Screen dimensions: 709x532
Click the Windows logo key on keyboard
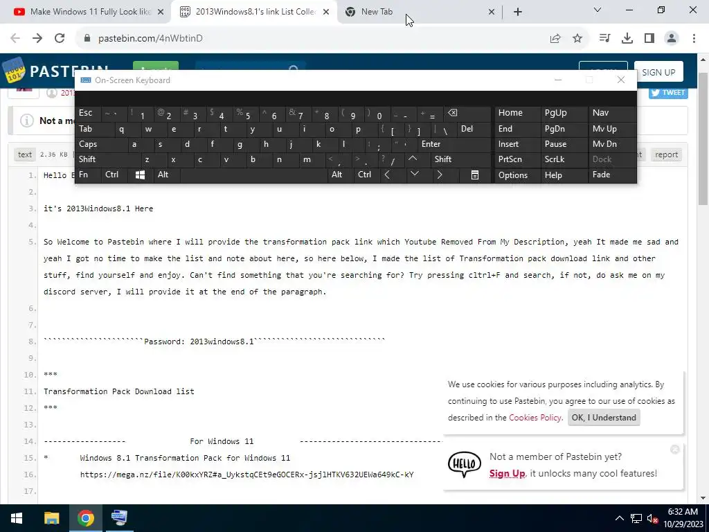[x=140, y=175]
